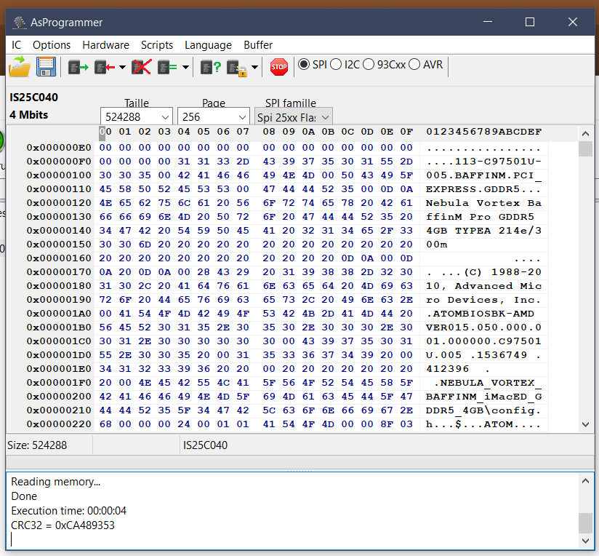The height and width of the screenshot is (556, 599).
Task: Open the Taille size combo box
Action: tap(137, 116)
